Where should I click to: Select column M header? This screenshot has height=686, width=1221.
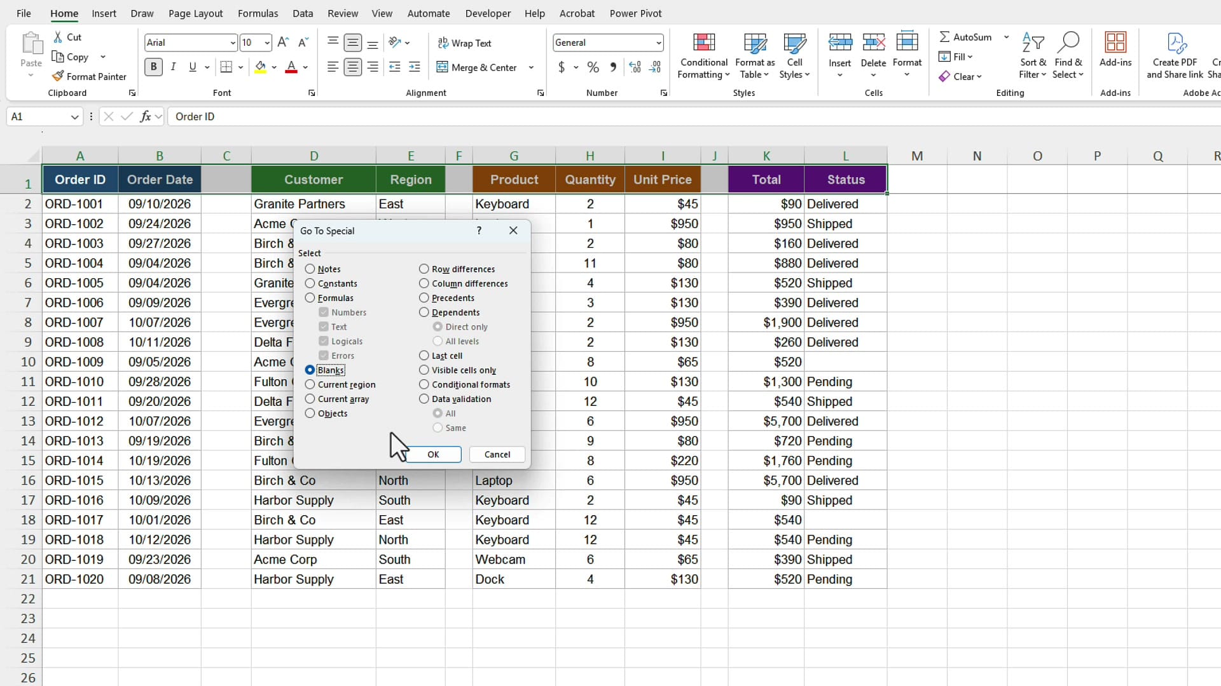click(916, 156)
